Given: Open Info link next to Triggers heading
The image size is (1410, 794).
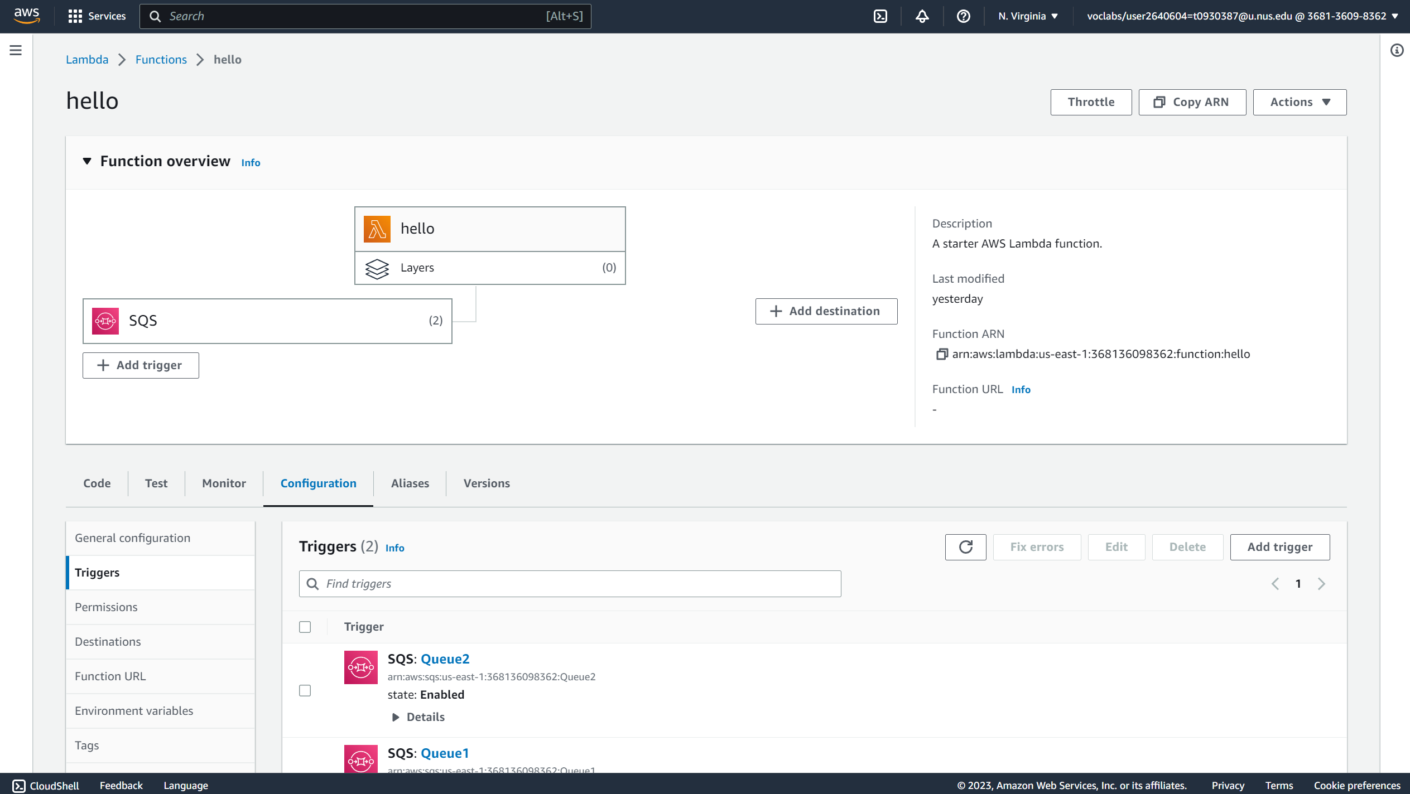Looking at the screenshot, I should pyautogui.click(x=394, y=548).
